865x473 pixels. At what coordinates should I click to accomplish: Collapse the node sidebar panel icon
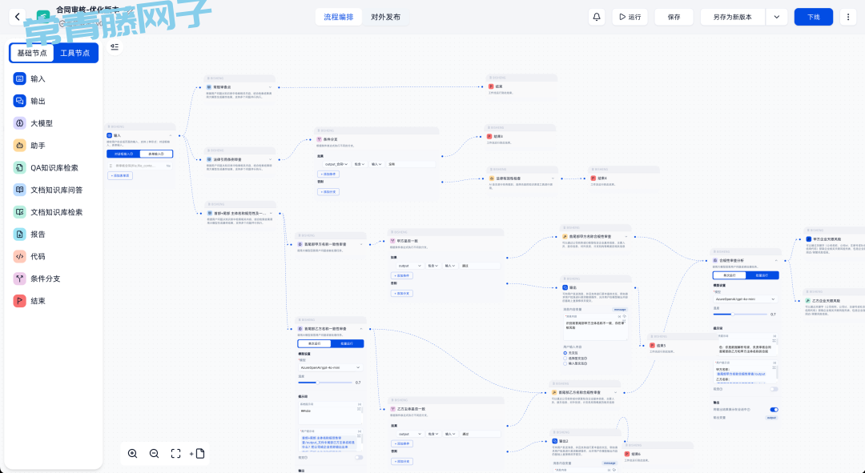[115, 46]
